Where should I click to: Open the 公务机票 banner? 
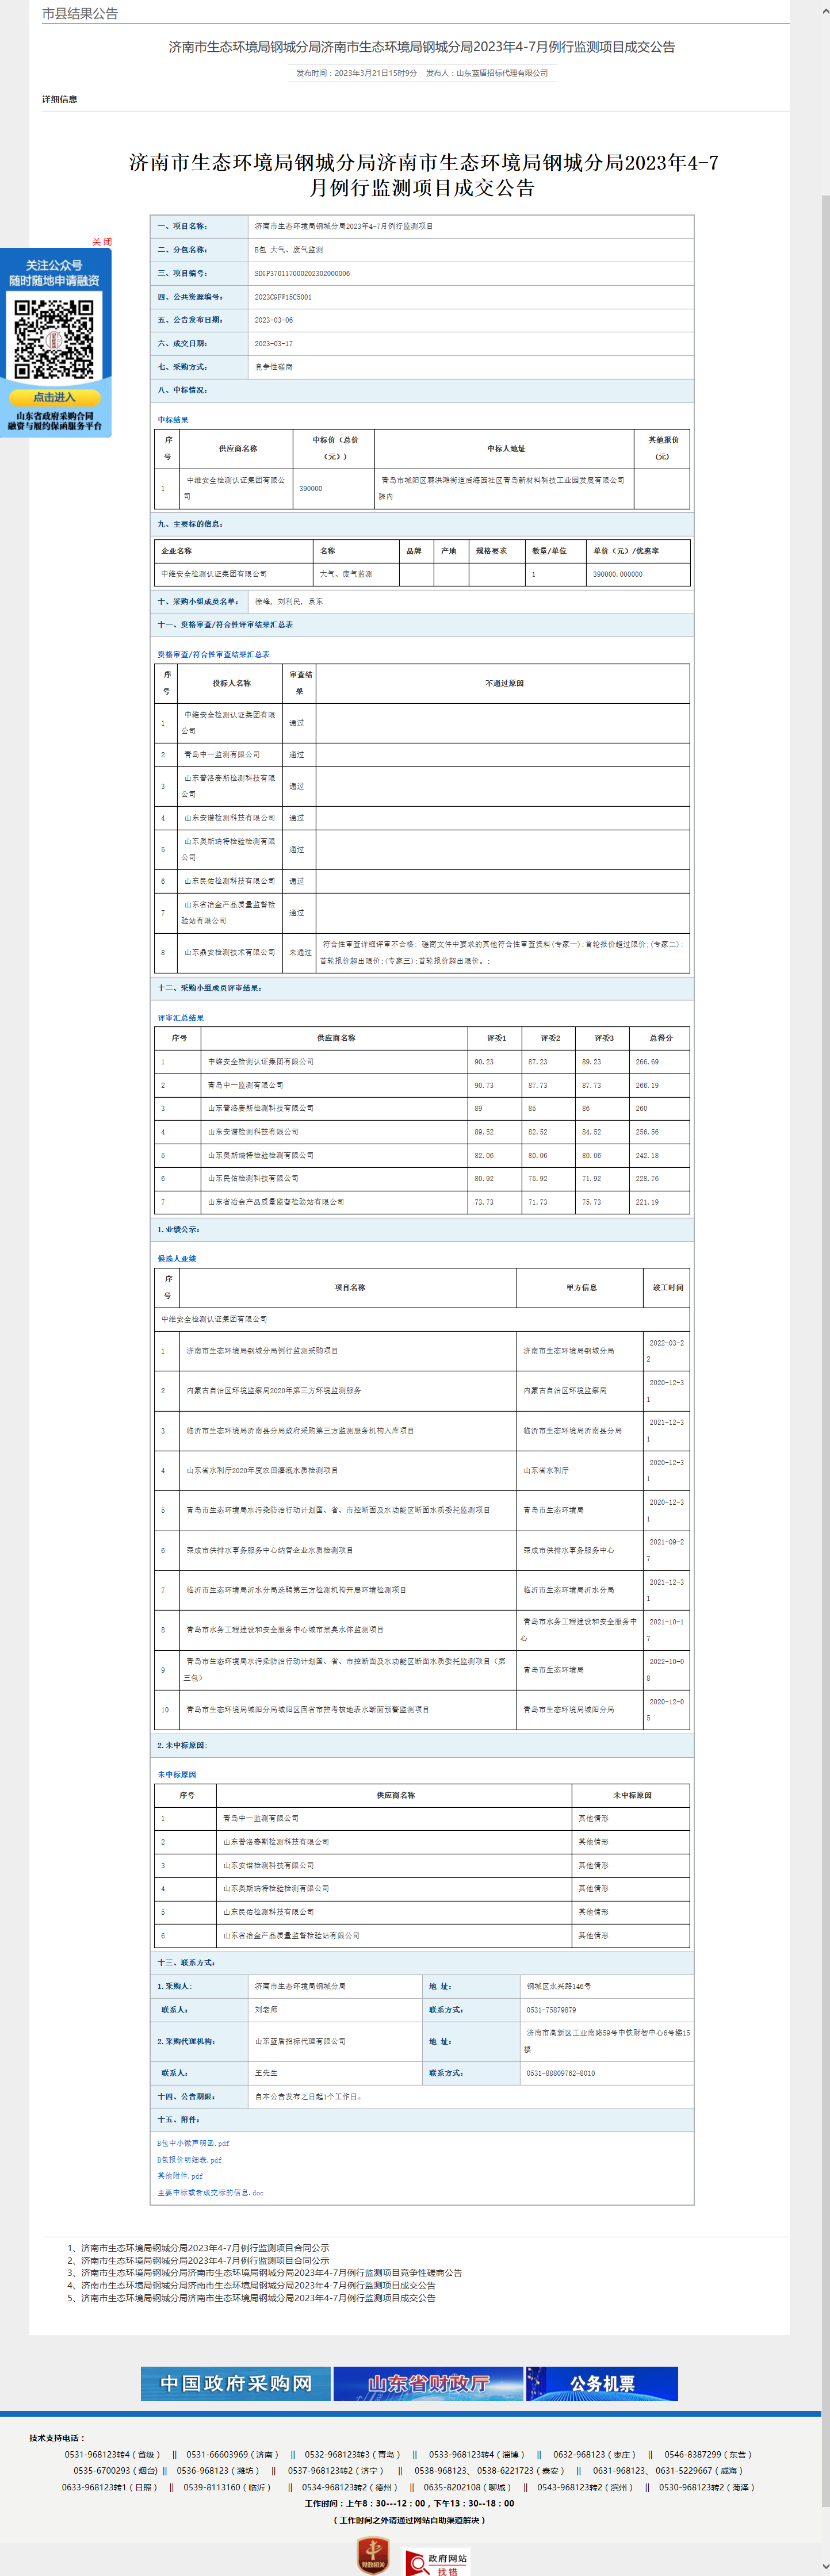point(602,2383)
